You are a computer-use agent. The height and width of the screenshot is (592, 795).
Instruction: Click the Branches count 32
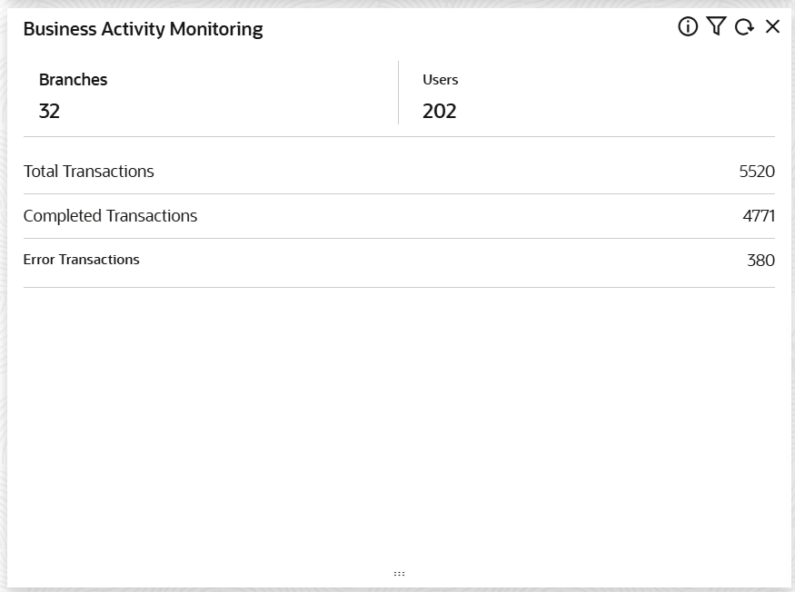pos(49,112)
